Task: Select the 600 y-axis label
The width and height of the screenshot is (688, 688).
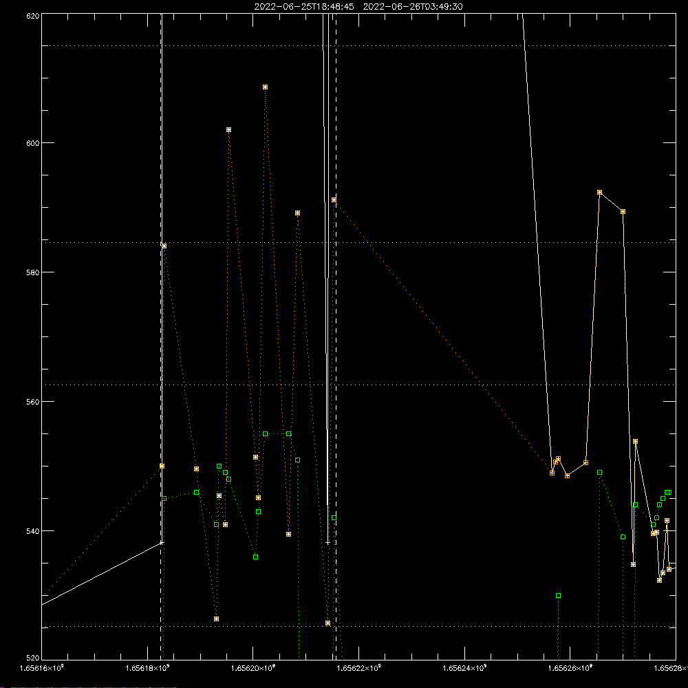Action: point(33,143)
